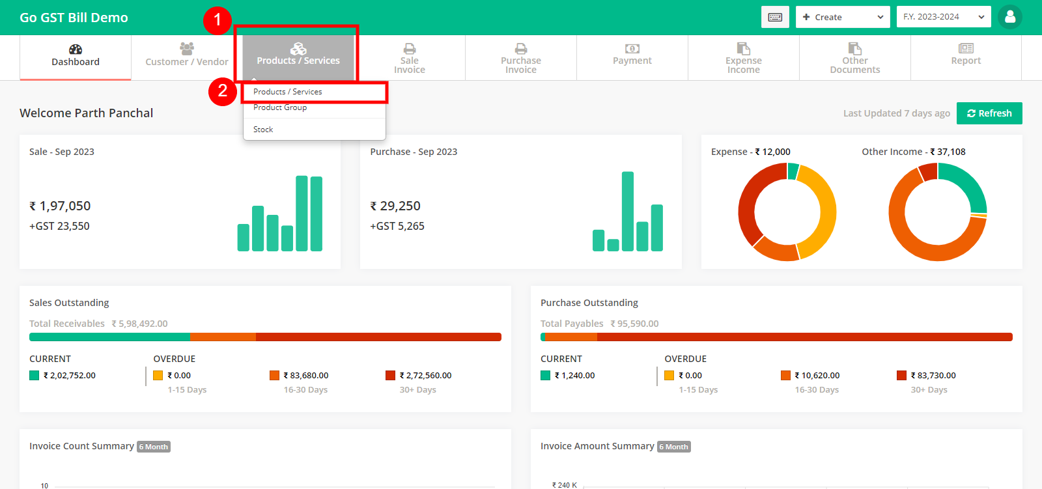Click the Purchase Invoice printer icon

(521, 48)
